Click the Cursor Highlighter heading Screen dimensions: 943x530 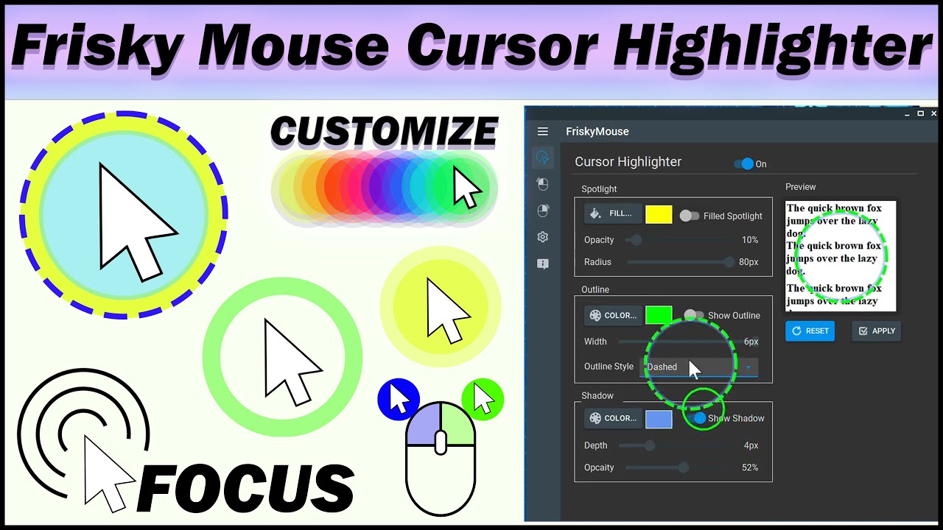coord(628,162)
